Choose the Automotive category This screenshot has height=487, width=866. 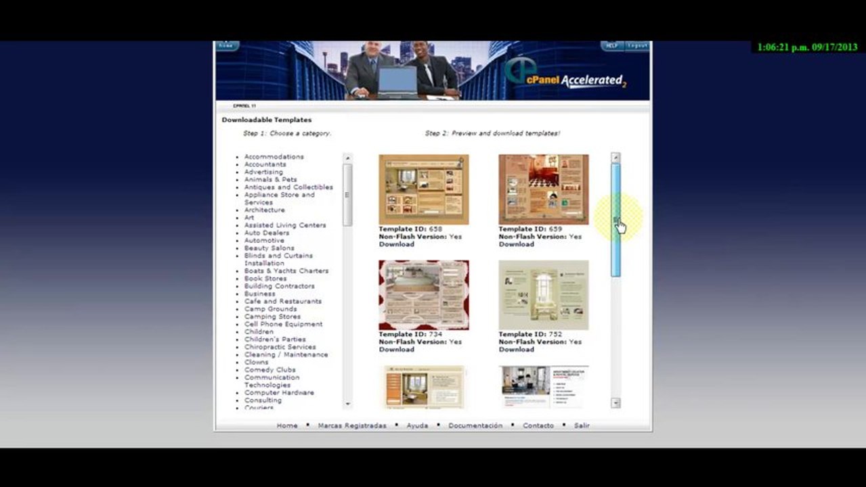click(x=265, y=241)
